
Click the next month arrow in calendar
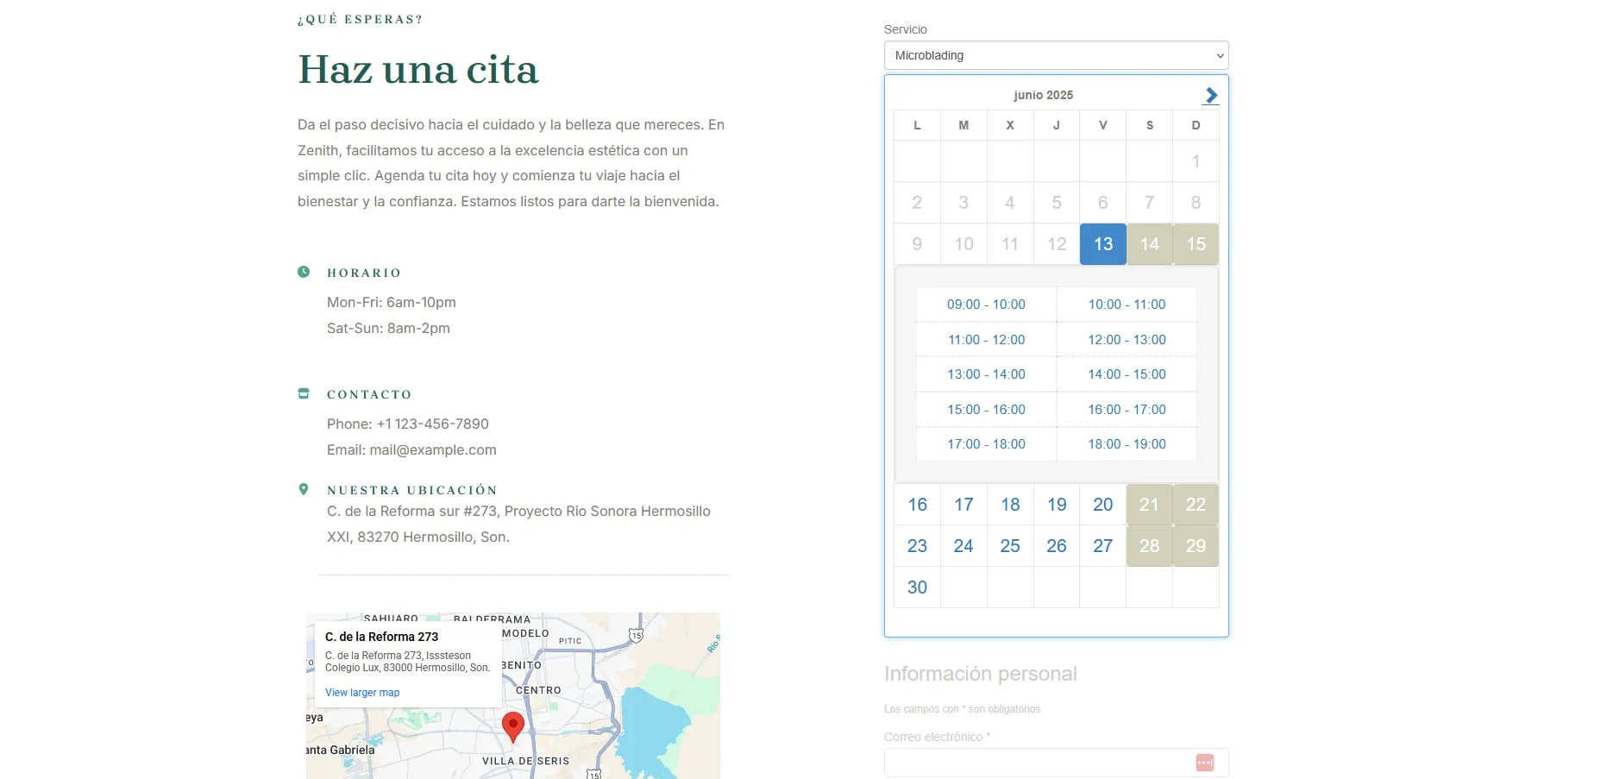(1211, 95)
